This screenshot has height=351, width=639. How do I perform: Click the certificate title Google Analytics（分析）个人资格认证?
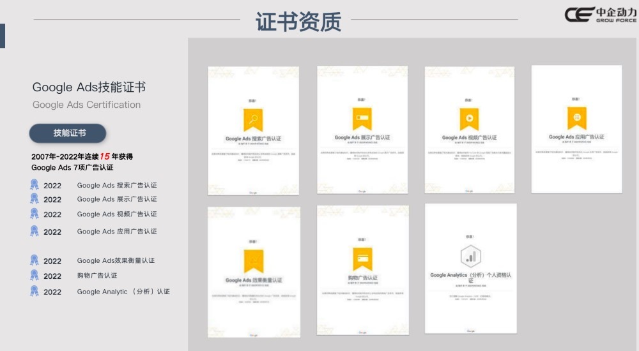(471, 278)
